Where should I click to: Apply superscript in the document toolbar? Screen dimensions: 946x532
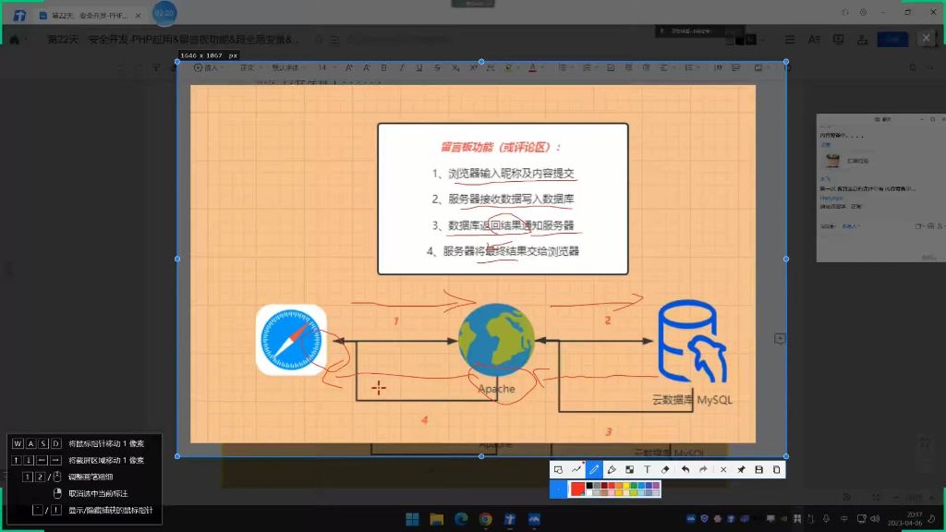[x=473, y=68]
